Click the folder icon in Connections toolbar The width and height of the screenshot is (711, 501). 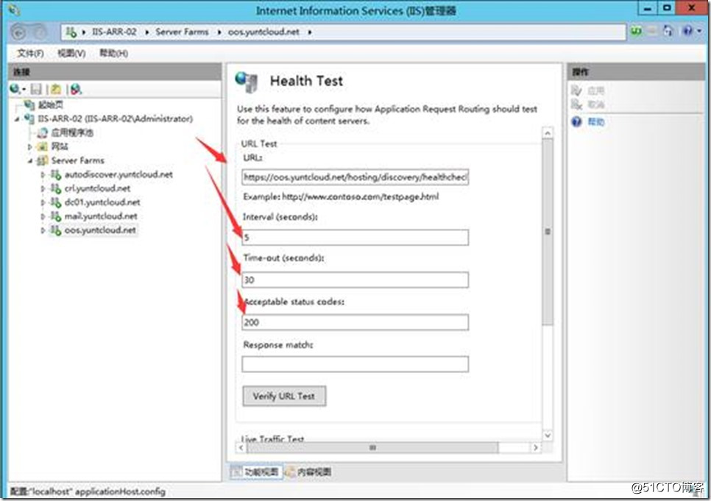point(56,89)
